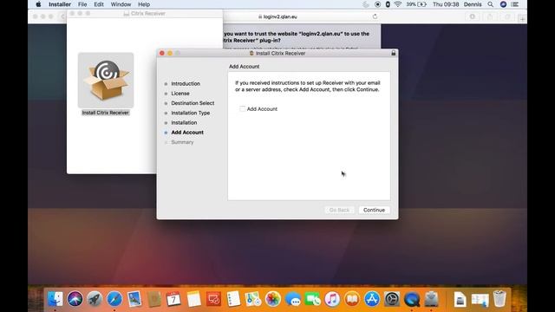
Task: Click the Safari share button
Action: 490,16
